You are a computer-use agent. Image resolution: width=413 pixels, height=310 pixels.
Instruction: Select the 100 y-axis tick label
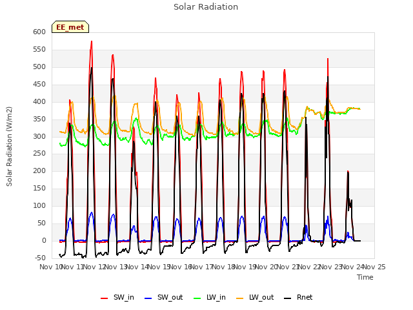pos(39,205)
